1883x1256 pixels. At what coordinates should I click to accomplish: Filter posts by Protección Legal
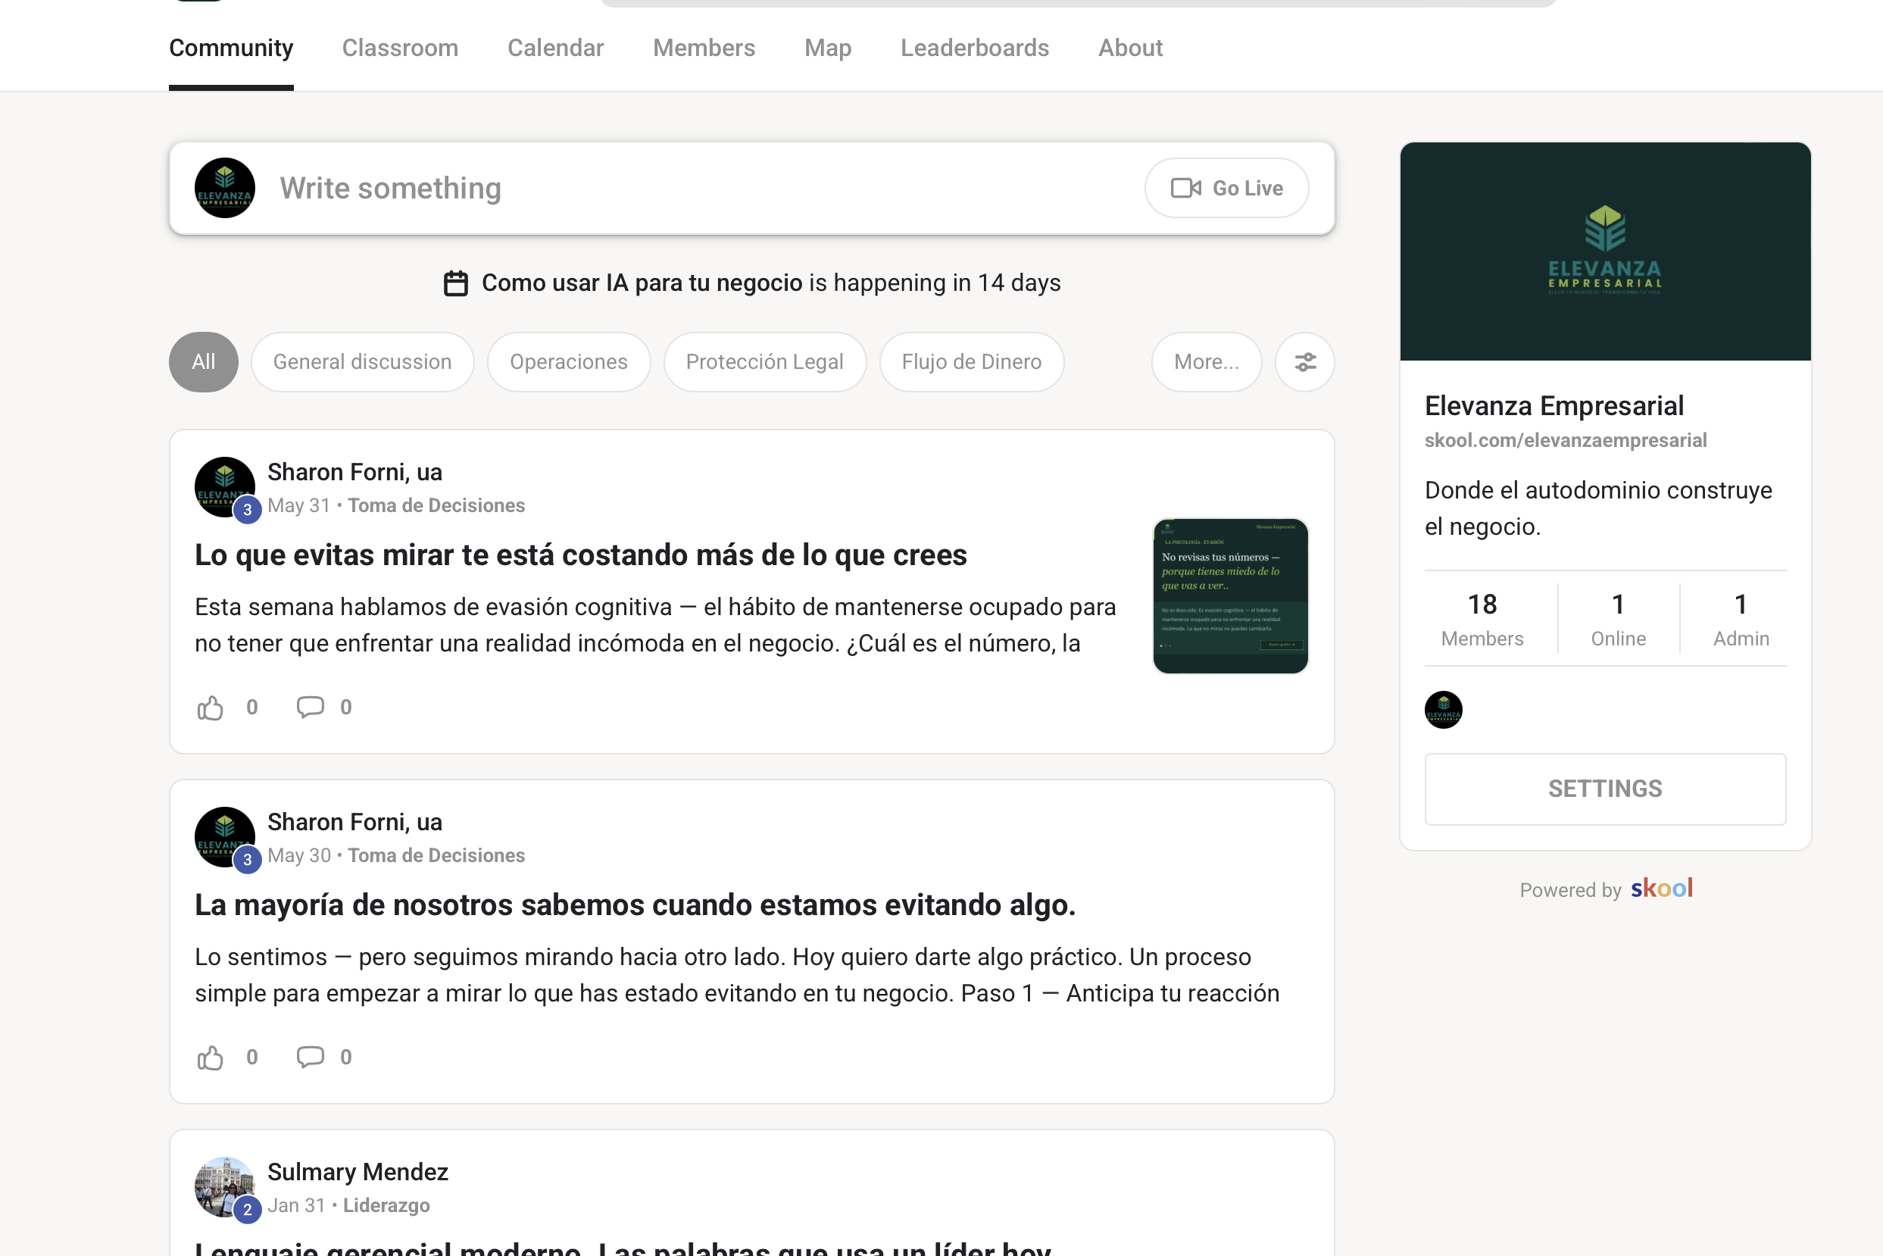[764, 362]
